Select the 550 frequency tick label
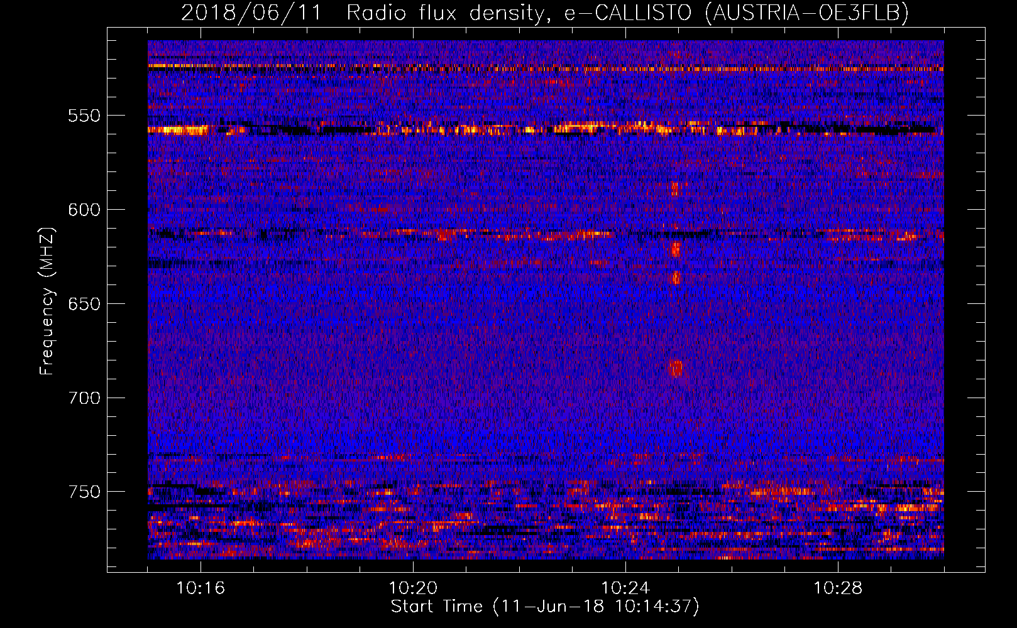1017x628 pixels. pos(84,116)
